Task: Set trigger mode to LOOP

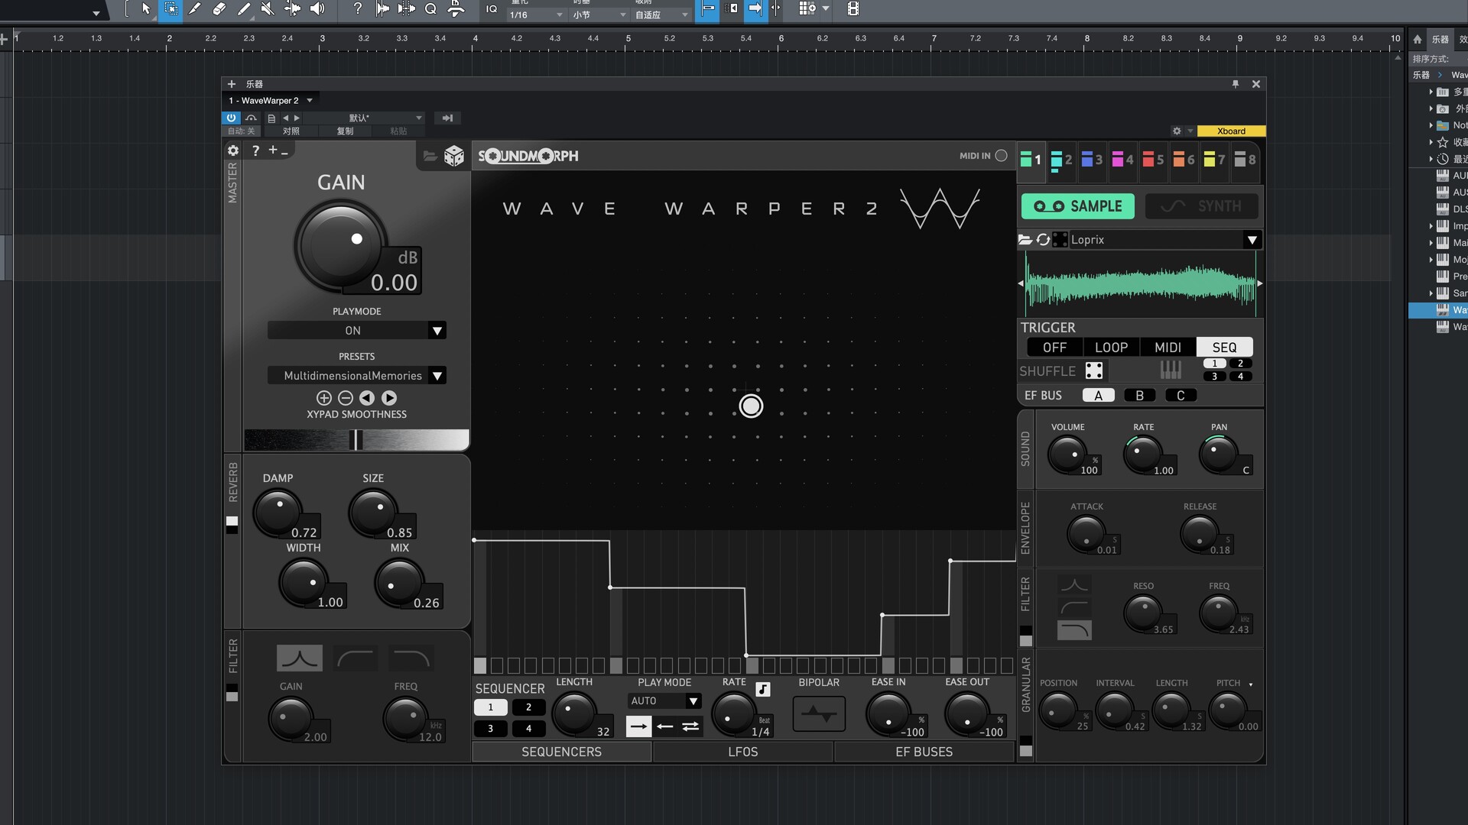Action: (1111, 348)
